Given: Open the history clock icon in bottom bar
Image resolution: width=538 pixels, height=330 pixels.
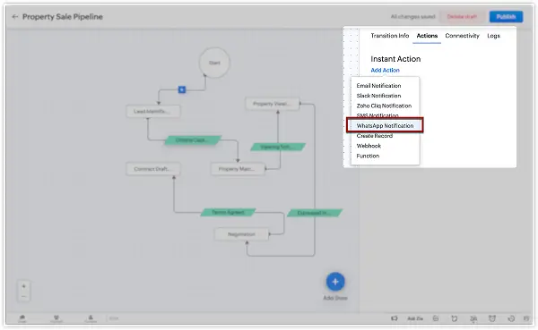Looking at the screenshot, I should [511, 318].
